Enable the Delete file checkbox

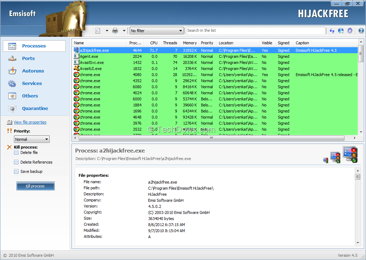[16, 152]
